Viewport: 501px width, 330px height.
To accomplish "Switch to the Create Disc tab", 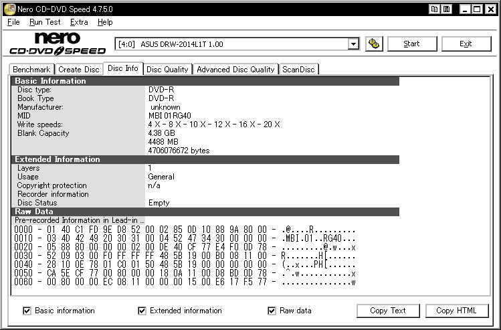I will [x=79, y=70].
